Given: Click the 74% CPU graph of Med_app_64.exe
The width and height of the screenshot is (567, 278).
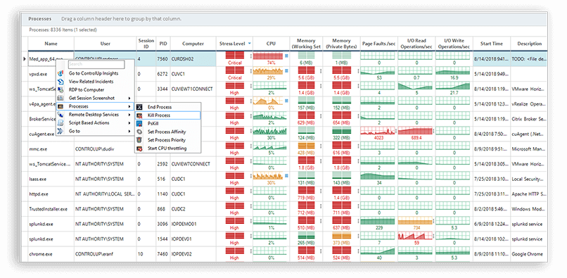Looking at the screenshot, I should pyautogui.click(x=268, y=56).
